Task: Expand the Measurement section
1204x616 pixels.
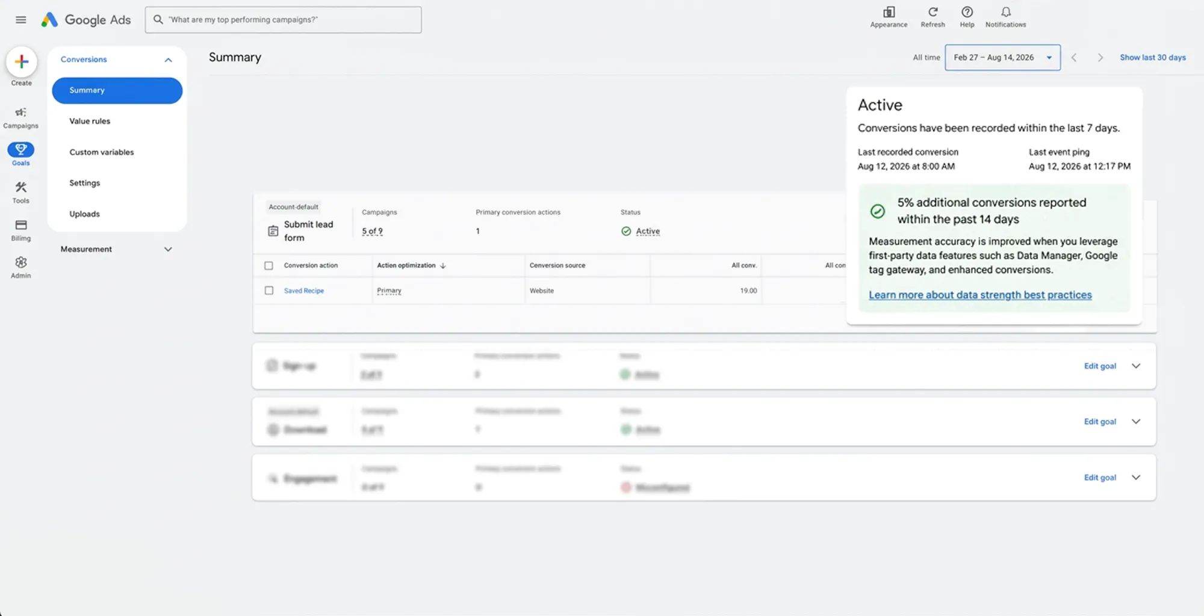Action: click(168, 249)
